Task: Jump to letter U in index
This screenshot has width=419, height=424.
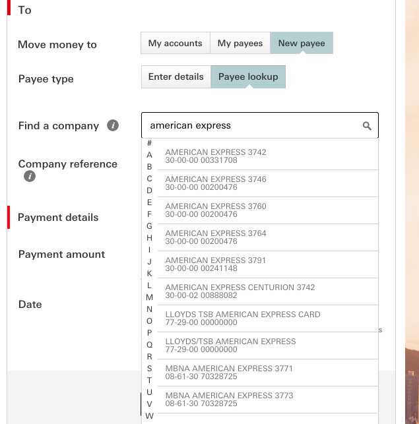Action: click(149, 392)
